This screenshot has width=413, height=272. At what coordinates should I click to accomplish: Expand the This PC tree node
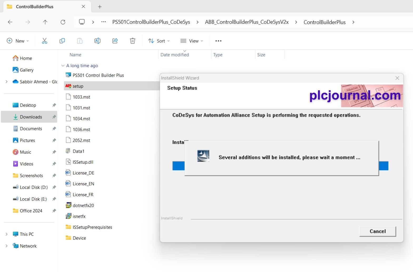pyautogui.click(x=7, y=234)
